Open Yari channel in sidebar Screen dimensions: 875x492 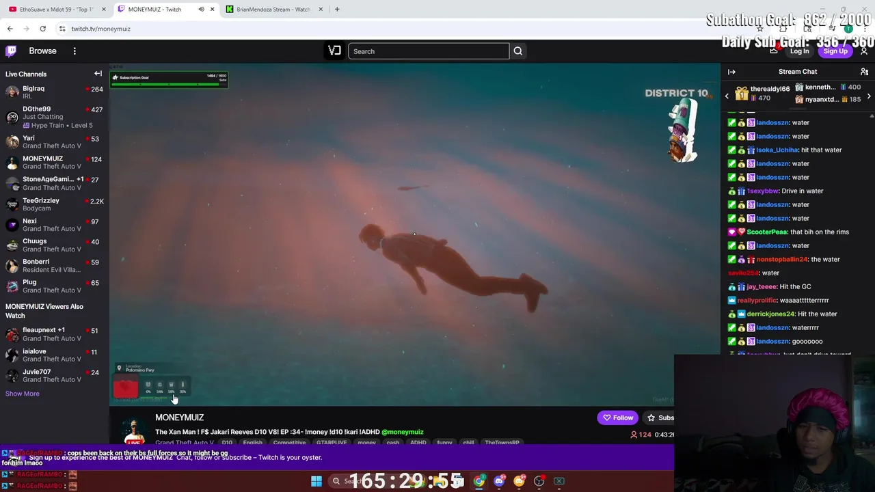tap(55, 142)
